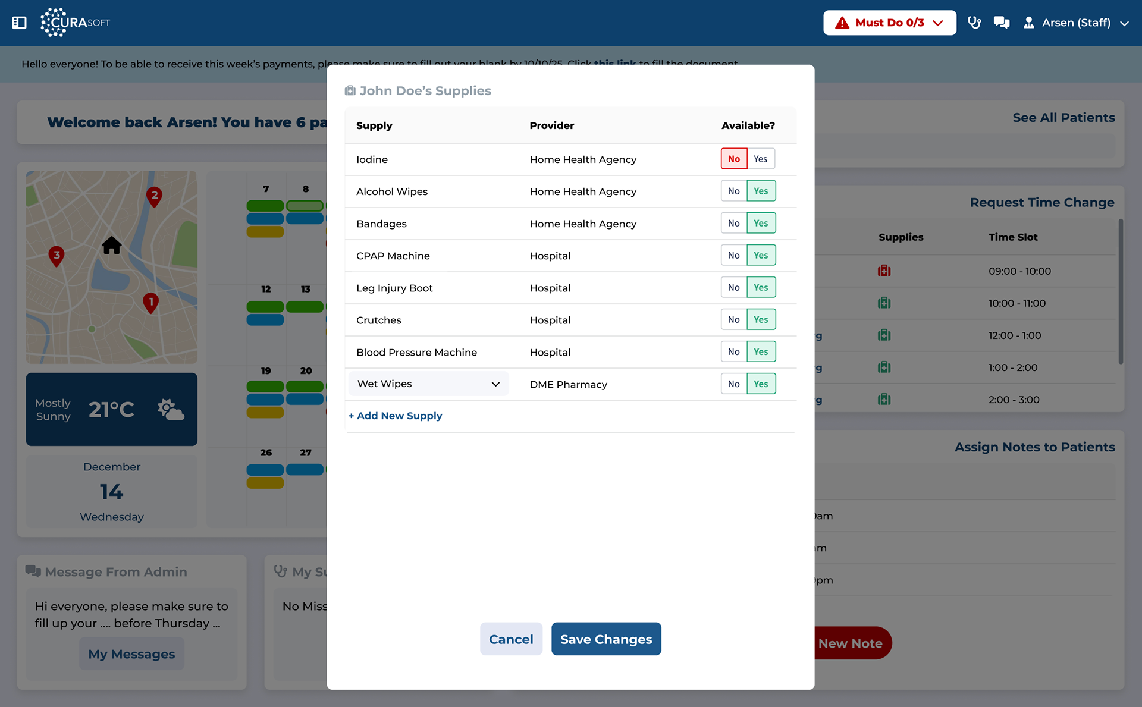Click Save Changes button
This screenshot has height=707, width=1142.
click(x=605, y=639)
